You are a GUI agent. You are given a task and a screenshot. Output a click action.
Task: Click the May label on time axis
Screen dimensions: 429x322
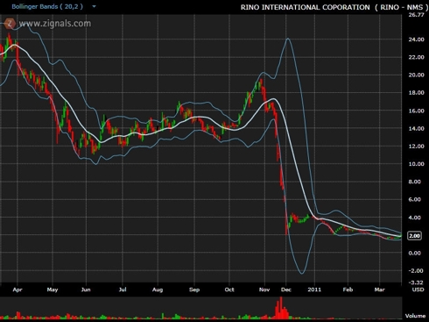[x=53, y=290]
